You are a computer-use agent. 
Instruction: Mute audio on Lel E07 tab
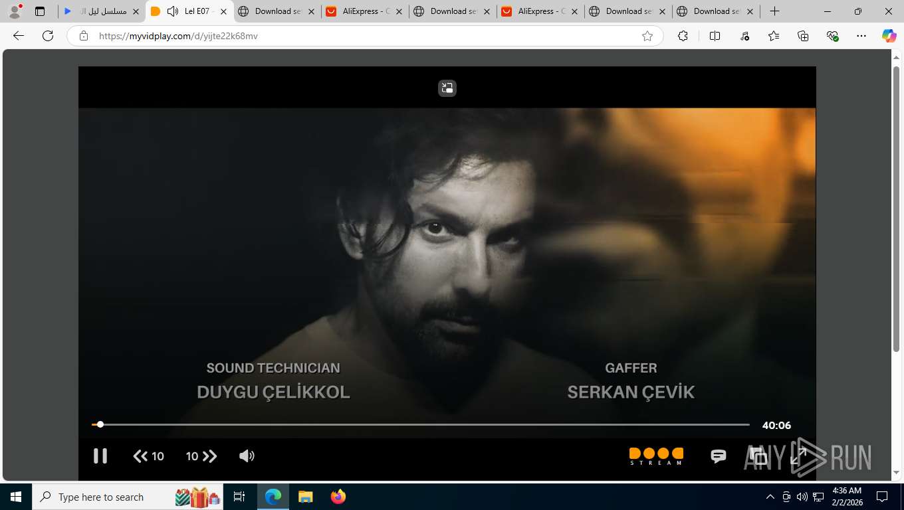(173, 11)
